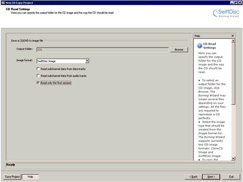Uncheck Read only the first session
243x182 pixels.
pyautogui.click(x=38, y=83)
